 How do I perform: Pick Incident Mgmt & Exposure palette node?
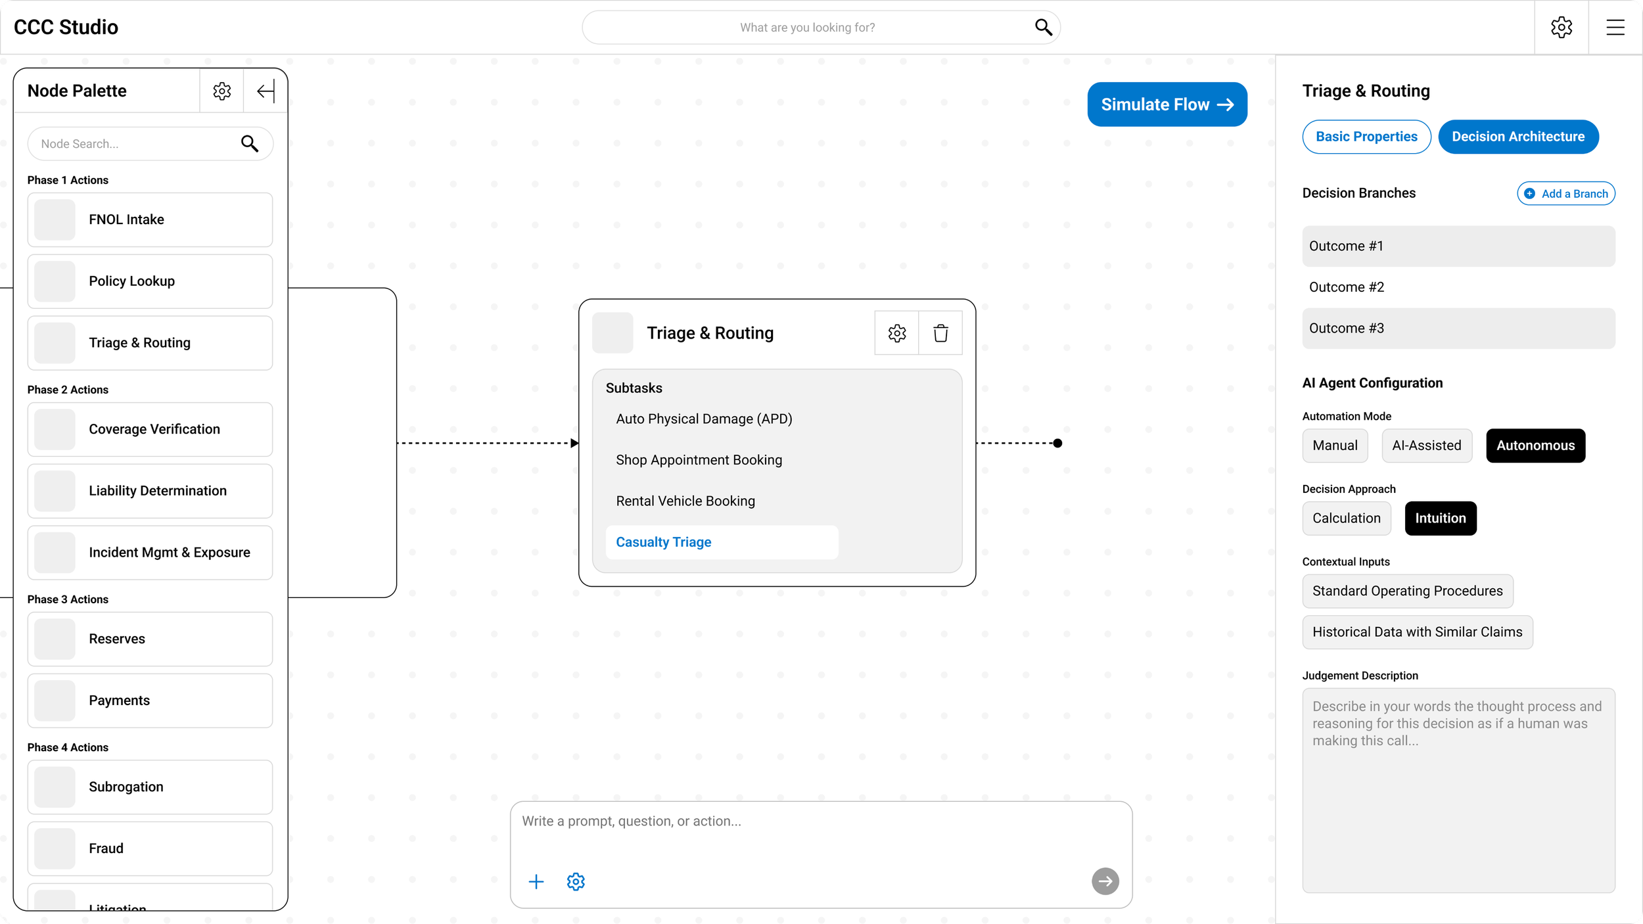click(x=150, y=553)
